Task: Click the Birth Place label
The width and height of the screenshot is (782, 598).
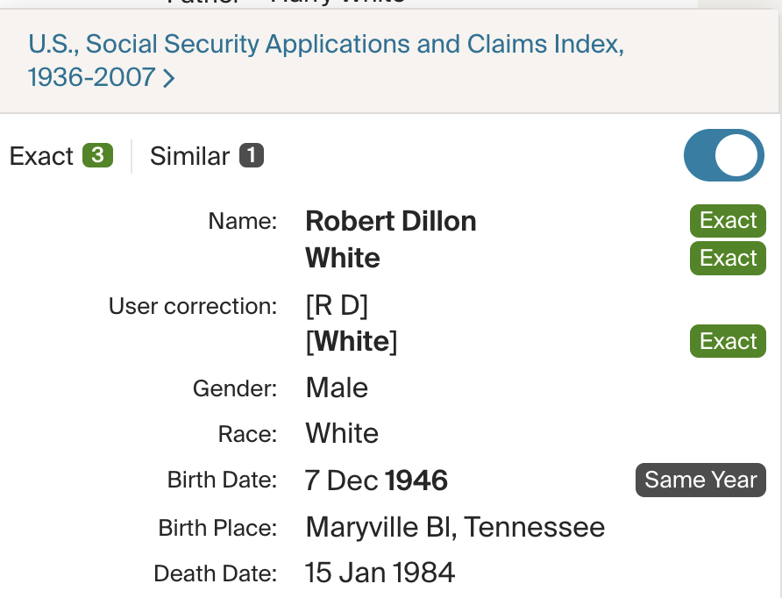Action: click(217, 528)
